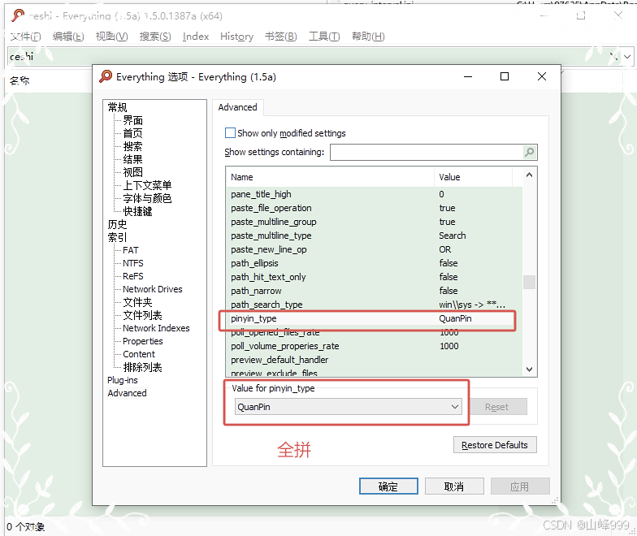Select the Advanced tab

pos(237,107)
